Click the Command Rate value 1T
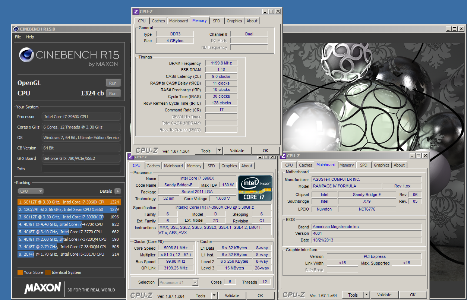This screenshot has height=300, width=467. tap(222, 110)
